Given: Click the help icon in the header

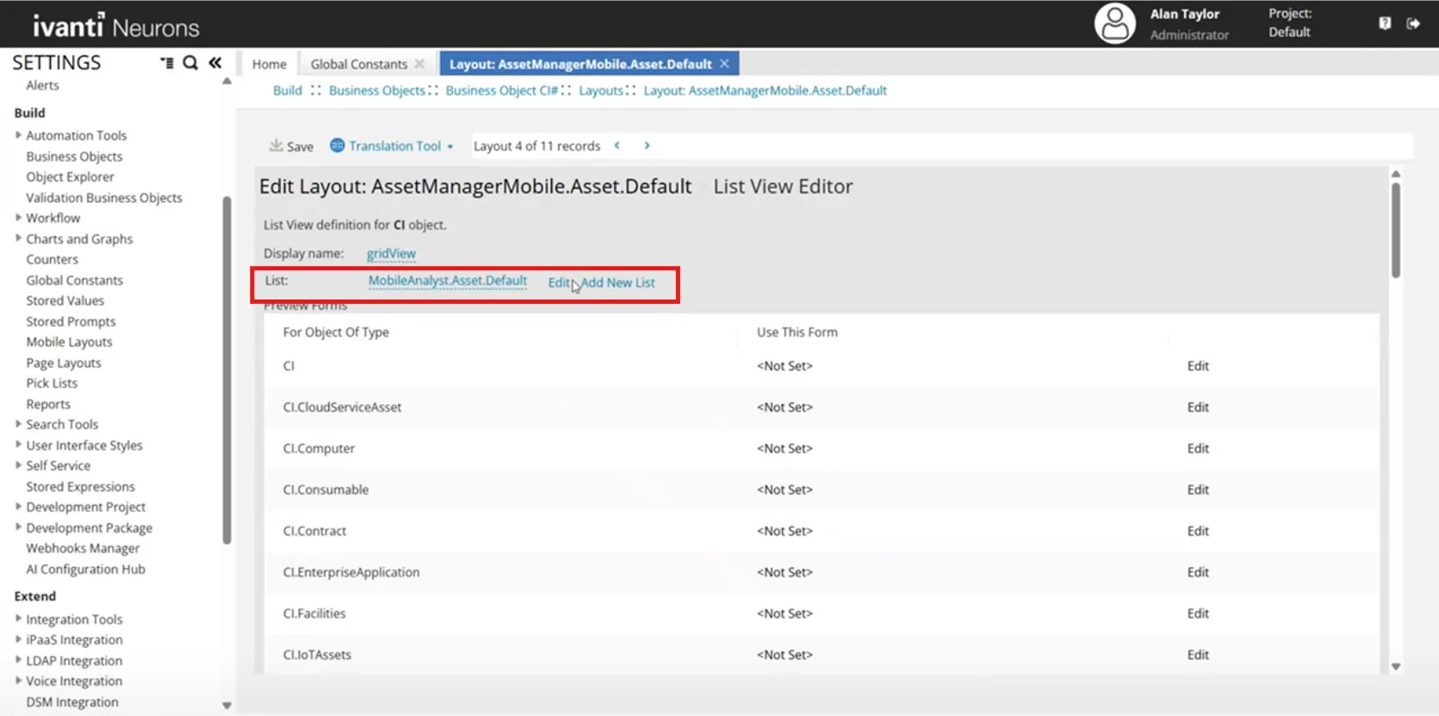Looking at the screenshot, I should (x=1384, y=23).
